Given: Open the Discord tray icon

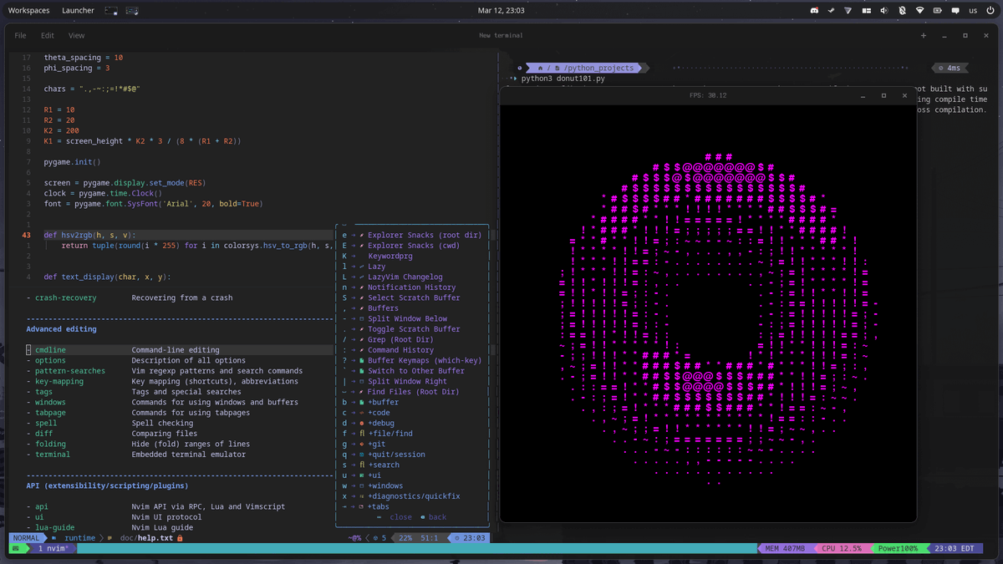Looking at the screenshot, I should [x=815, y=11].
